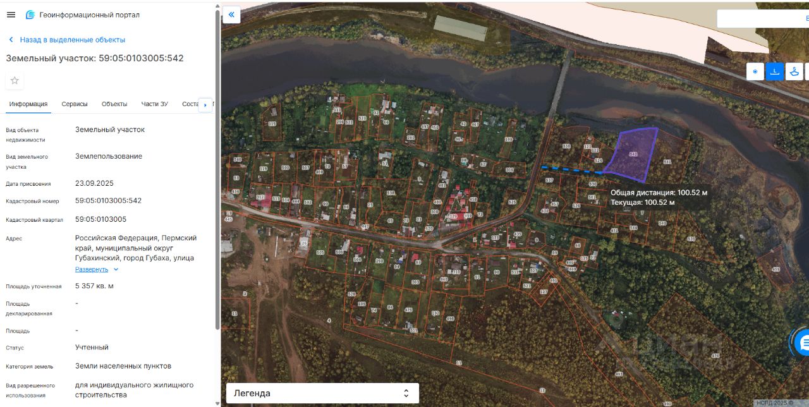Screen dimensions: 809x407
Task: Click the Земли населенных пунктов category text
Action: 123,366
